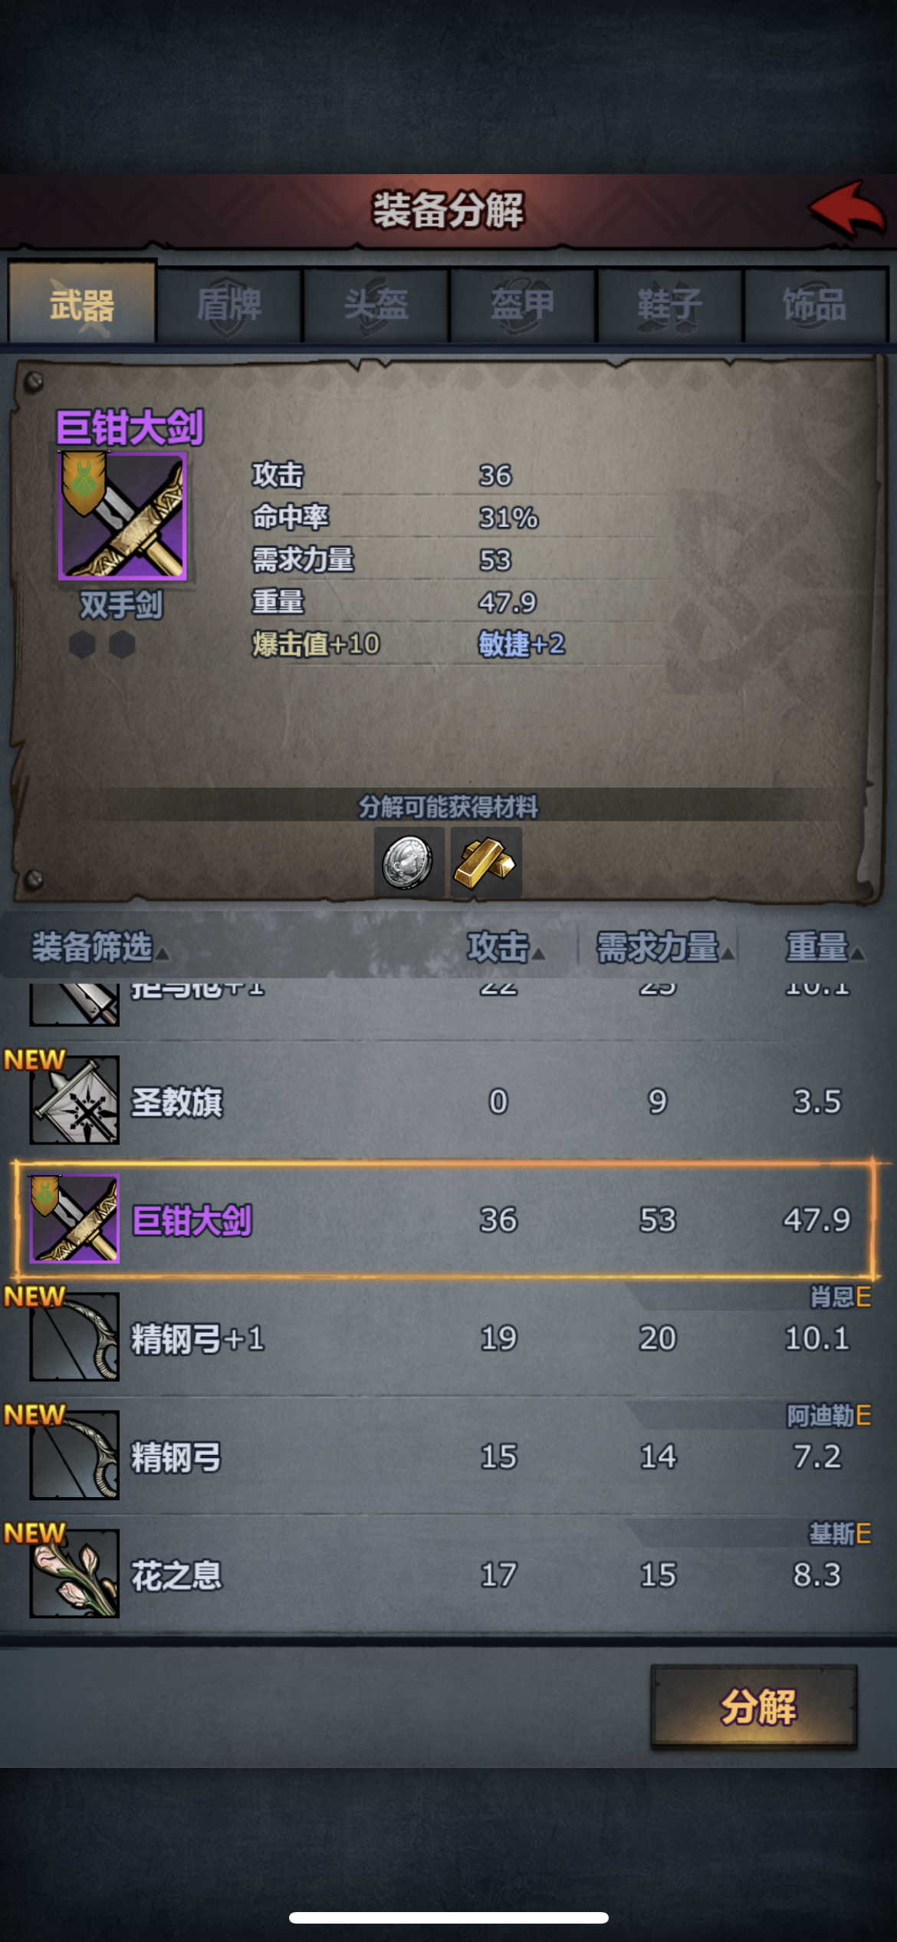
Task: Select the 圣教旗 flag item icon
Action: (x=74, y=1101)
